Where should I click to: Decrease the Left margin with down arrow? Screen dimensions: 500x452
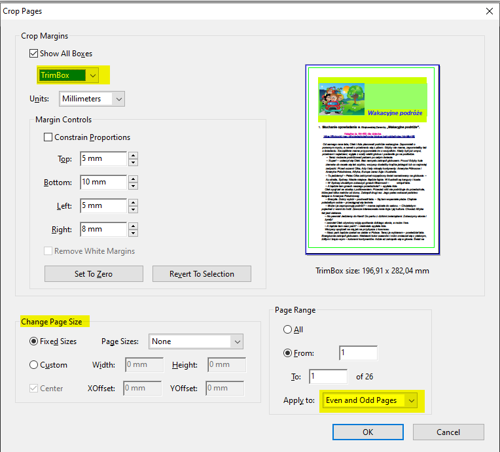133,209
